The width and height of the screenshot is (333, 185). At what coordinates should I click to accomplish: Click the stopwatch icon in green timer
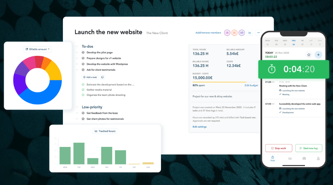[x=272, y=69]
